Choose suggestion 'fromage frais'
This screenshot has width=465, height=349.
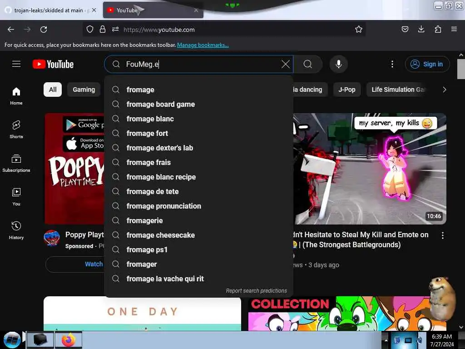(199, 162)
